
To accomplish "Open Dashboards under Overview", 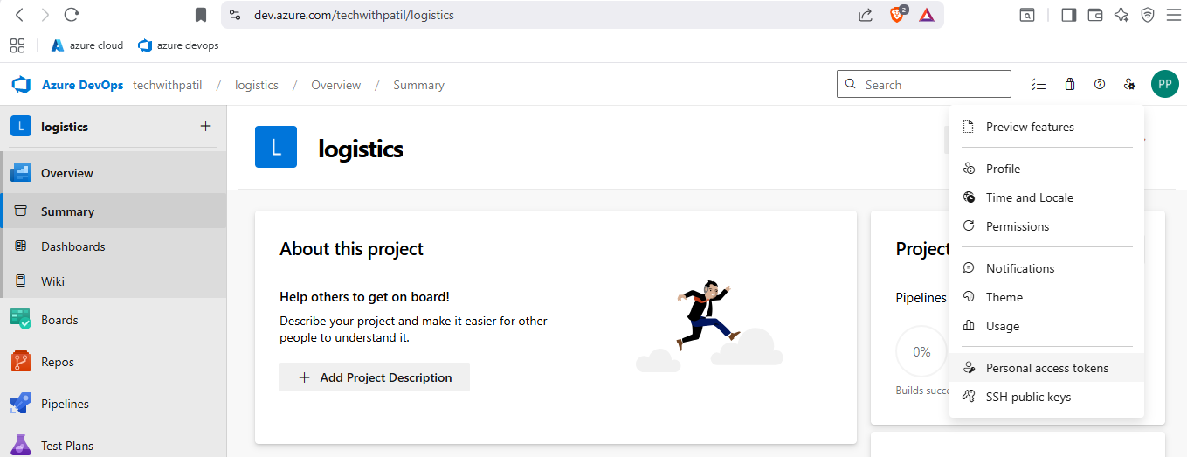I will tap(72, 246).
